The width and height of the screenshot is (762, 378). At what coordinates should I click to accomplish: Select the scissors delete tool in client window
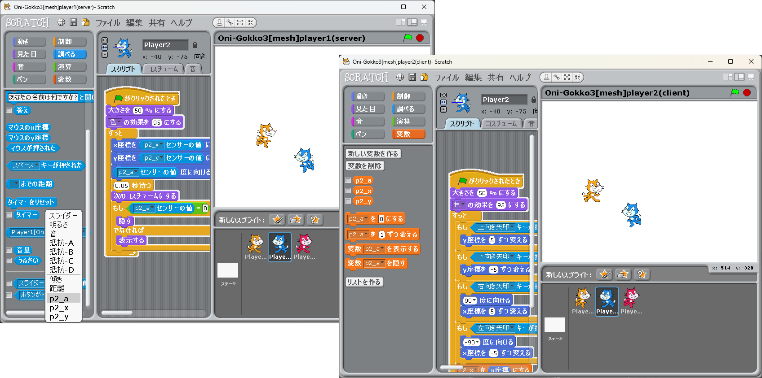[x=557, y=77]
